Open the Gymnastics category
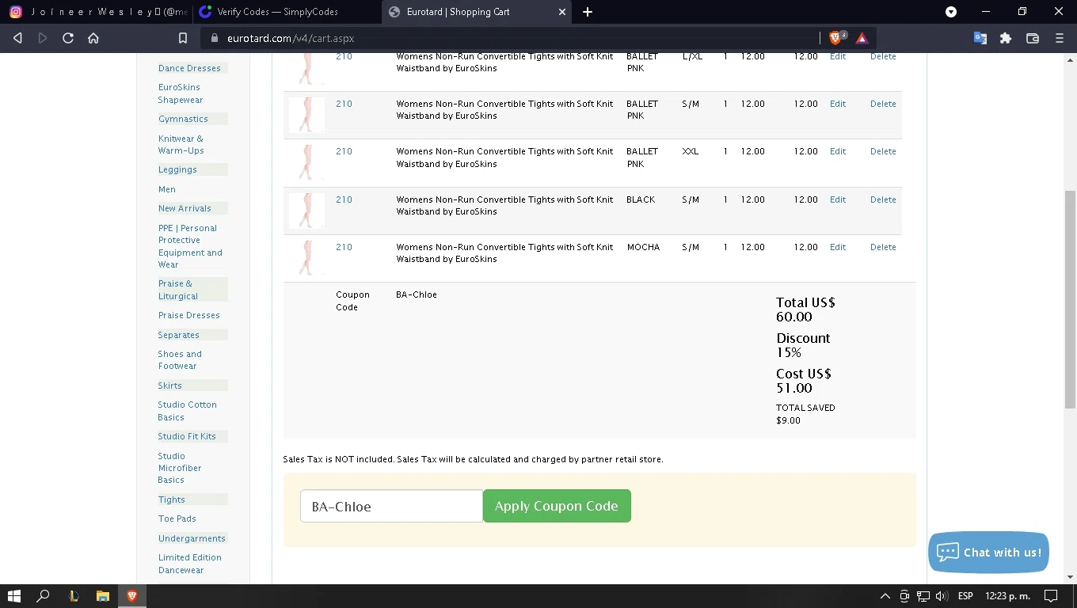 click(x=183, y=119)
